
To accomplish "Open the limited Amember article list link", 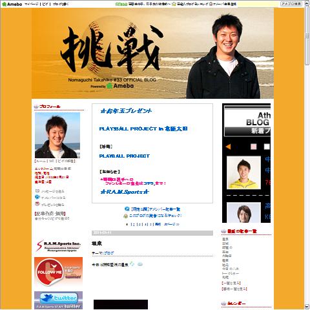I will (x=156, y=209).
